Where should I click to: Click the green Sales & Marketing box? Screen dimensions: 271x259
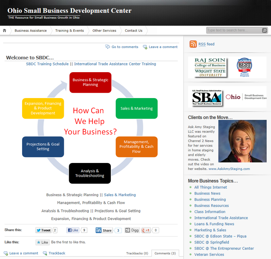(137, 108)
